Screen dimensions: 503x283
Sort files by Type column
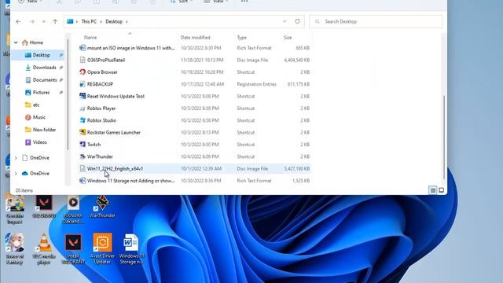pyautogui.click(x=242, y=38)
